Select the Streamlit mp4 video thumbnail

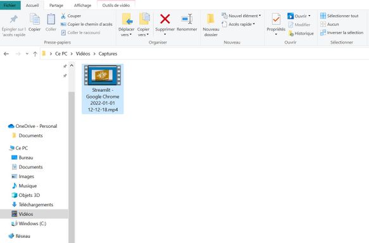[103, 75]
